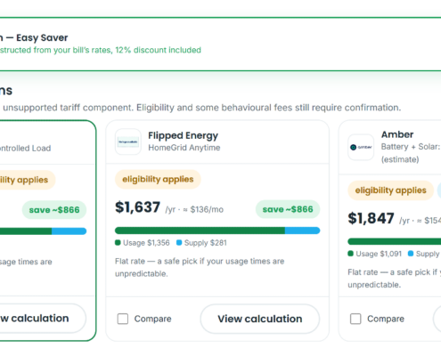The image size is (441, 356).
Task: Click the green usage bar of Flipped Energy
Action: click(200, 231)
